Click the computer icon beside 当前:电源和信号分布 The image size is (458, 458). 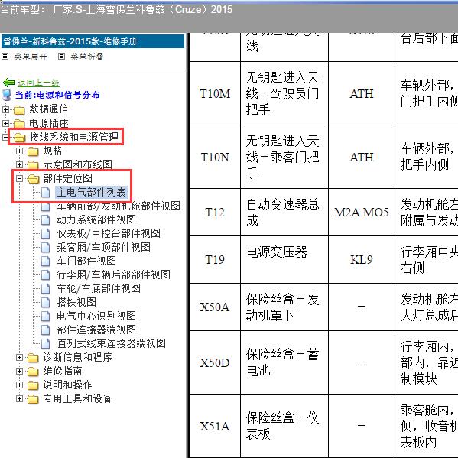(7, 96)
